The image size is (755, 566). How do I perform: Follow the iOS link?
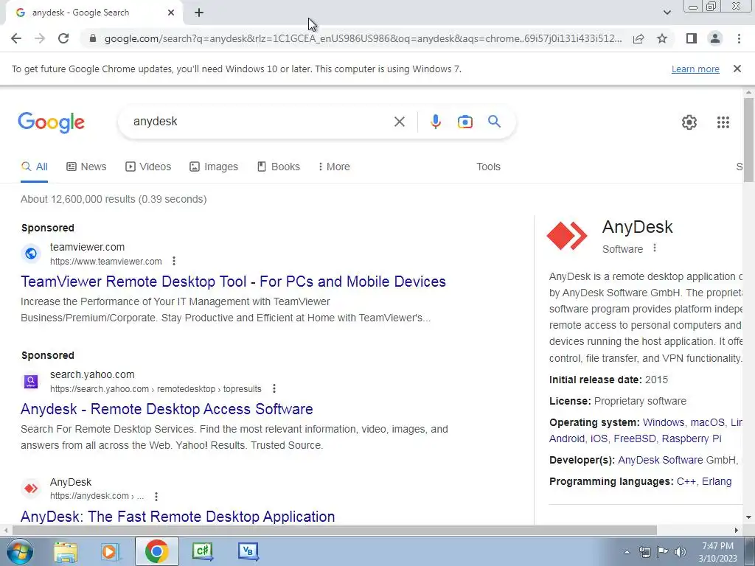[599, 439]
